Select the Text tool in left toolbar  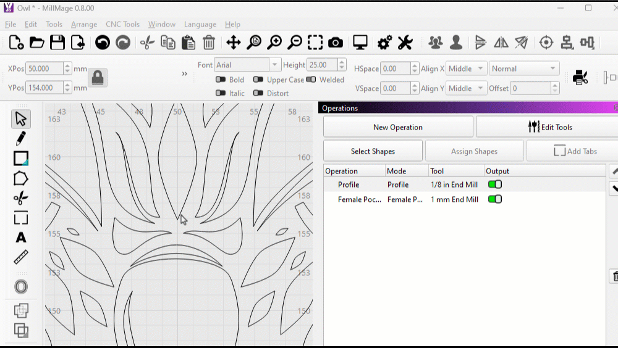21,238
